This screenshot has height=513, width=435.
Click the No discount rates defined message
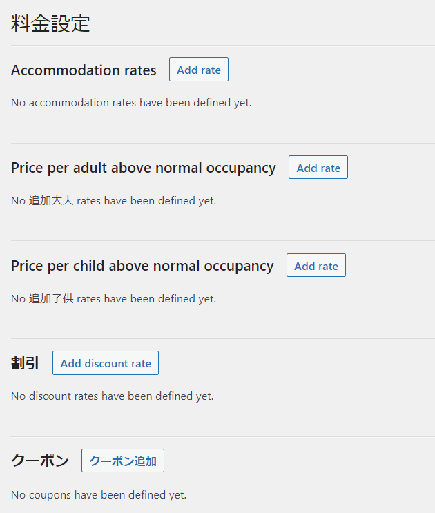[112, 396]
